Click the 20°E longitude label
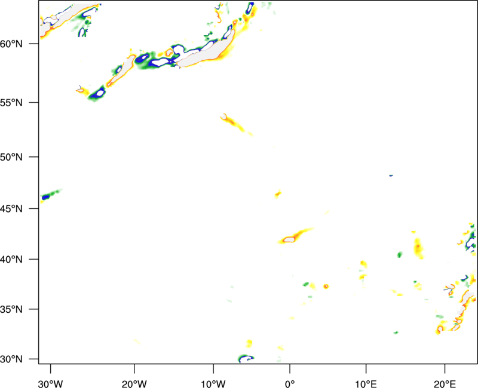Screen dimensions: 478x388 [x=445, y=384]
